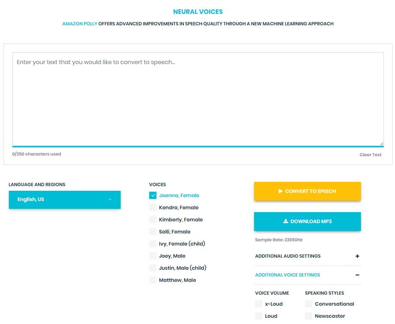Click the Voices label

tap(158, 185)
